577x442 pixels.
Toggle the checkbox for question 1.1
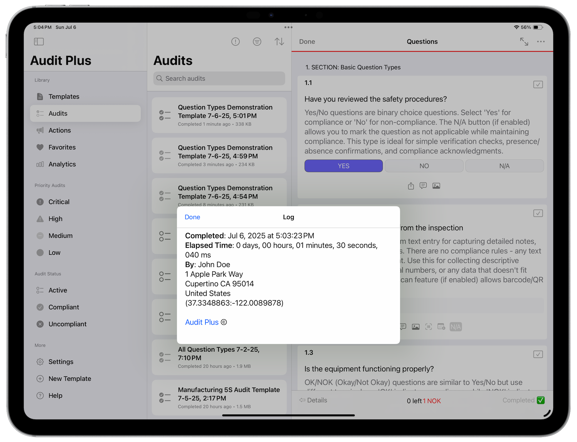pyautogui.click(x=538, y=85)
